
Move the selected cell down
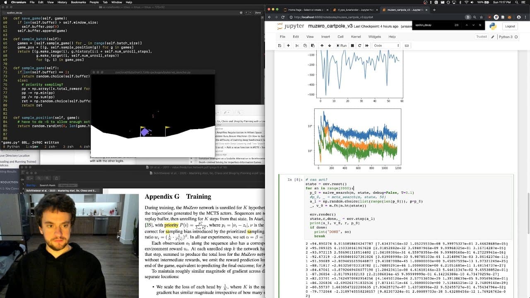[330, 46]
